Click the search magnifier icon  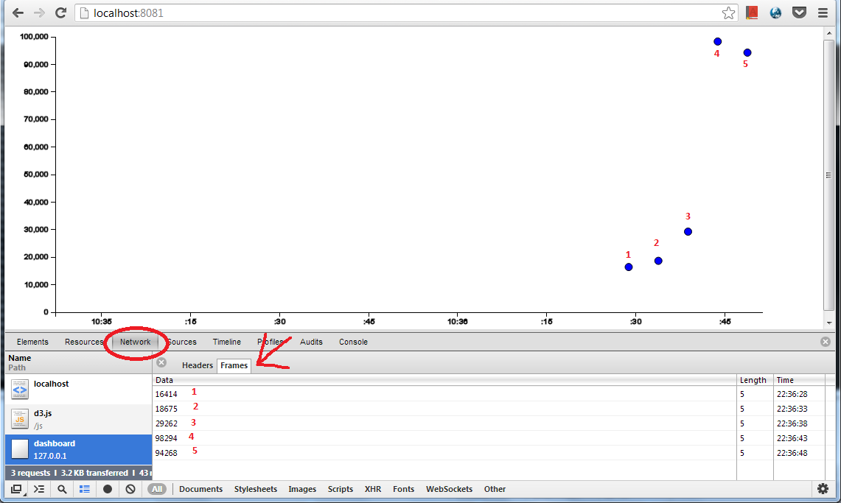point(62,489)
